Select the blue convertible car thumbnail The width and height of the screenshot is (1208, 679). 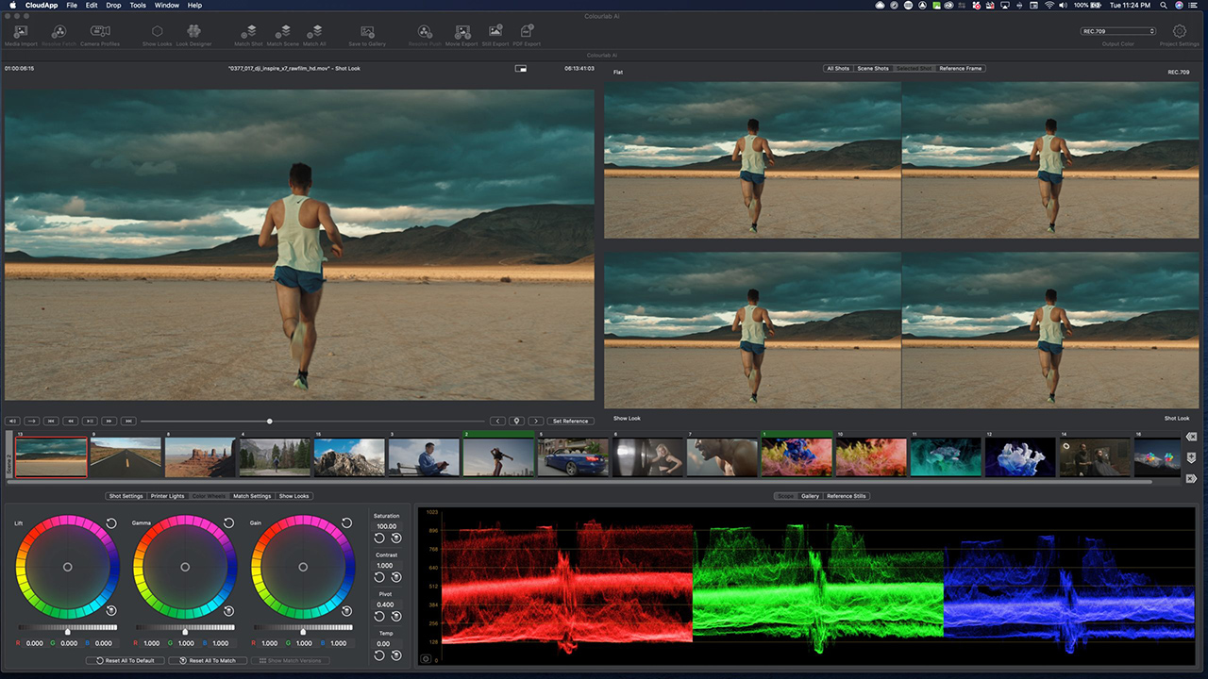(x=572, y=455)
